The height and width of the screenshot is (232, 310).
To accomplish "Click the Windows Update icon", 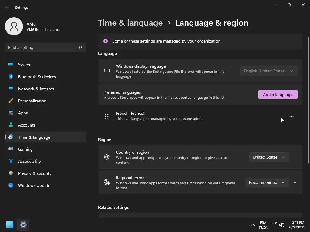I will [x=11, y=185].
